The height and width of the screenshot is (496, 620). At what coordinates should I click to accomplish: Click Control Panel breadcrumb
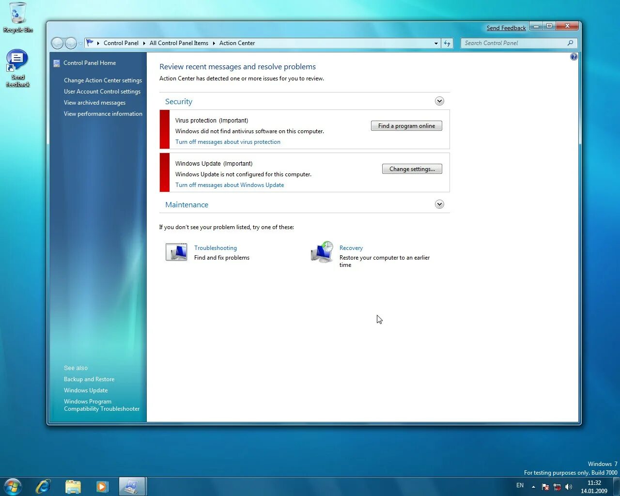(121, 43)
